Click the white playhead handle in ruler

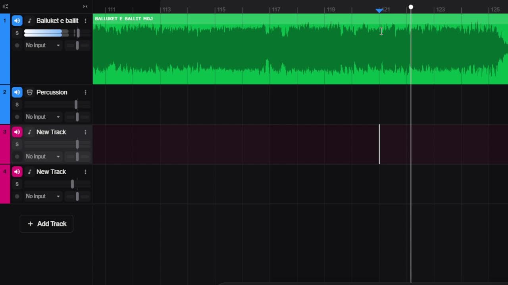coord(411,7)
